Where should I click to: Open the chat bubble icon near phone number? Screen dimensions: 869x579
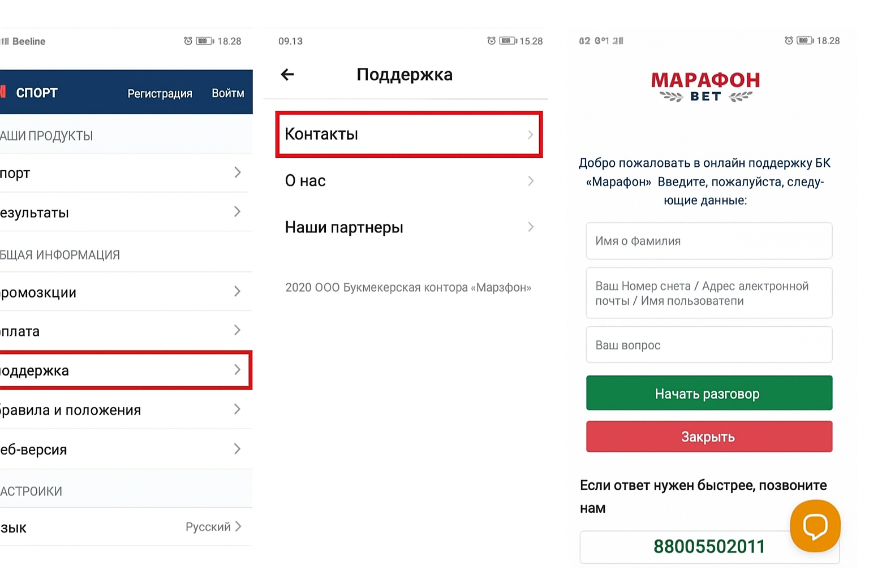pos(815,526)
